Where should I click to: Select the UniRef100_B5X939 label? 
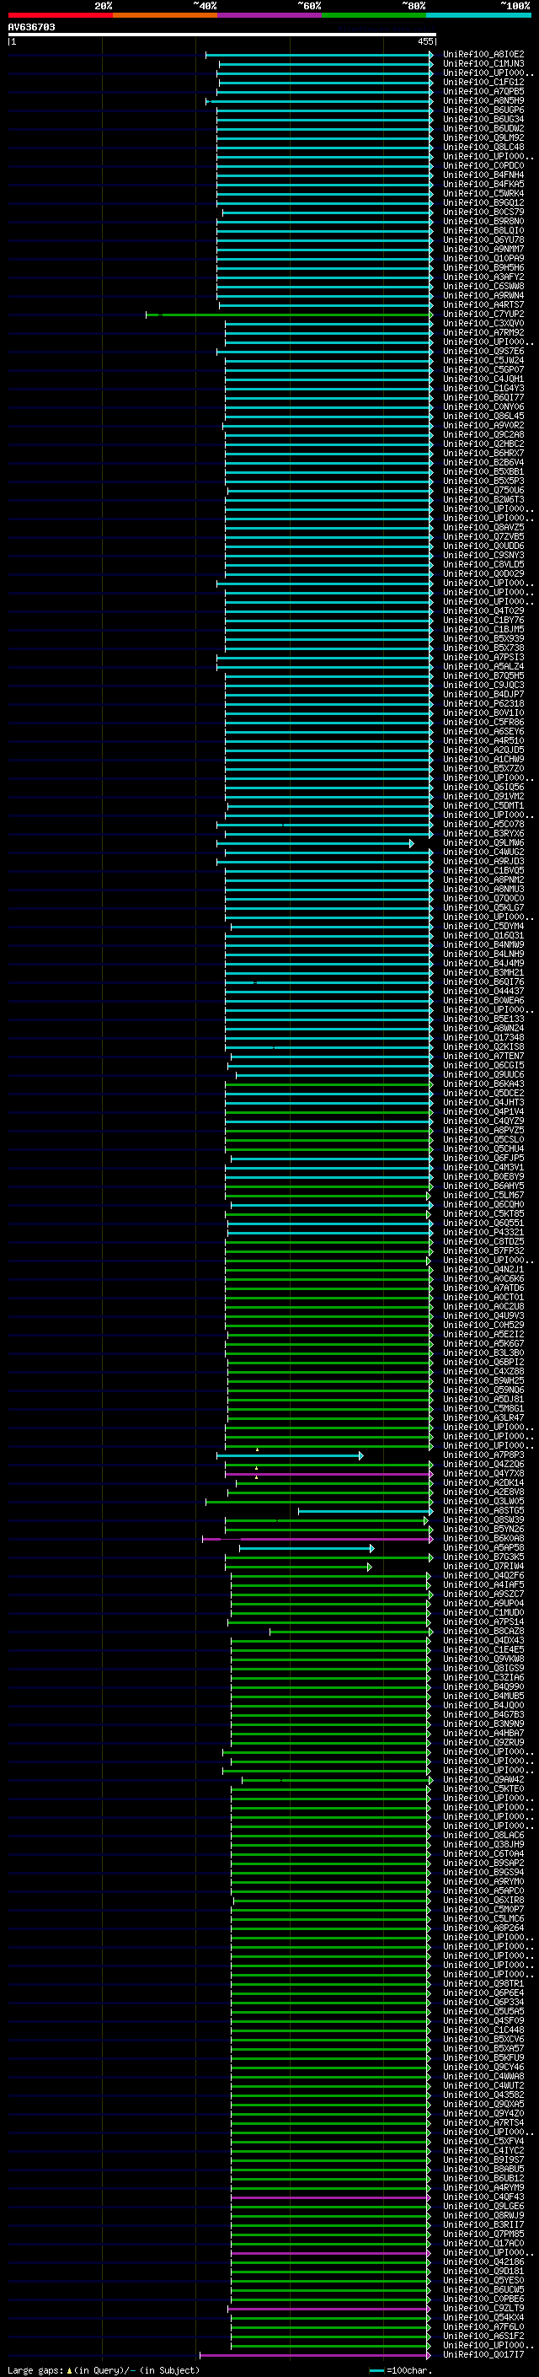tap(483, 638)
